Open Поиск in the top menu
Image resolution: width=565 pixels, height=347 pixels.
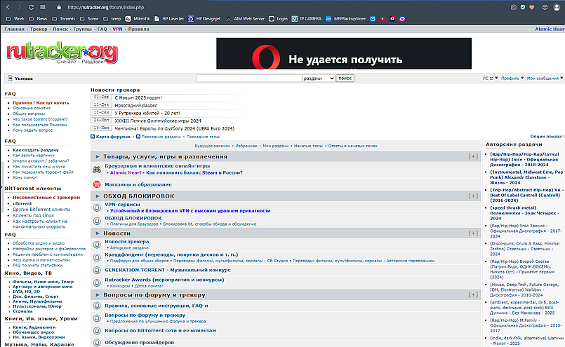click(x=60, y=29)
